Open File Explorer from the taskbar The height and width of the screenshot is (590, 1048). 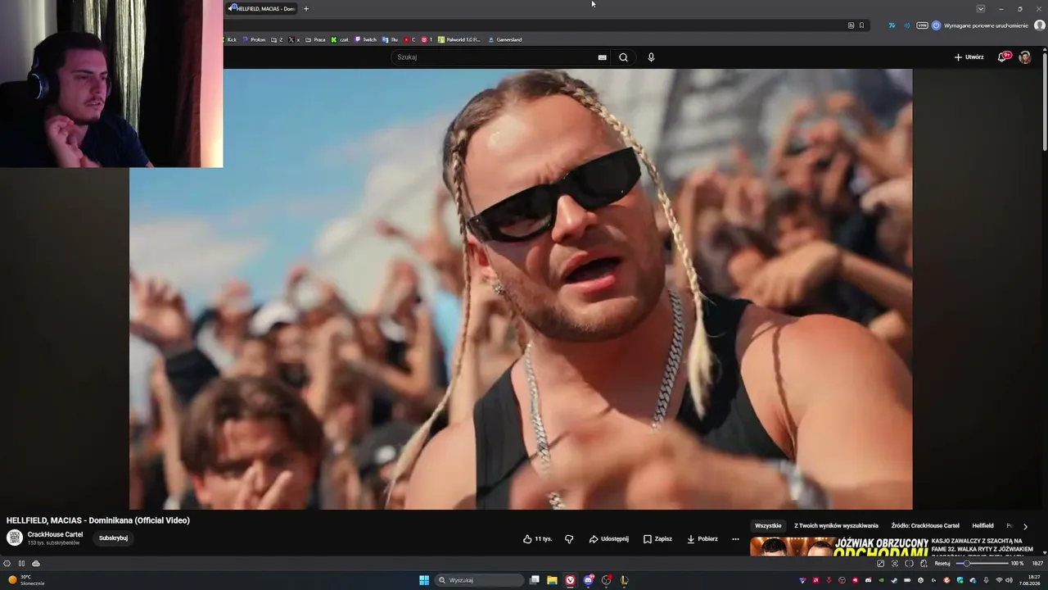point(553,580)
